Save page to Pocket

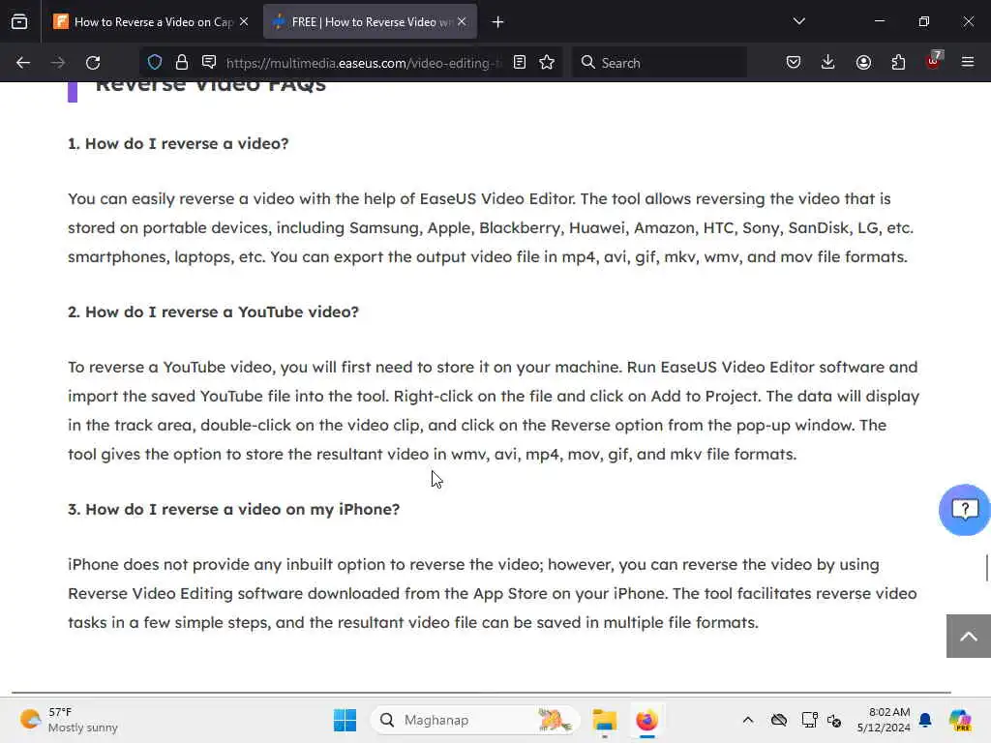pyautogui.click(x=794, y=62)
